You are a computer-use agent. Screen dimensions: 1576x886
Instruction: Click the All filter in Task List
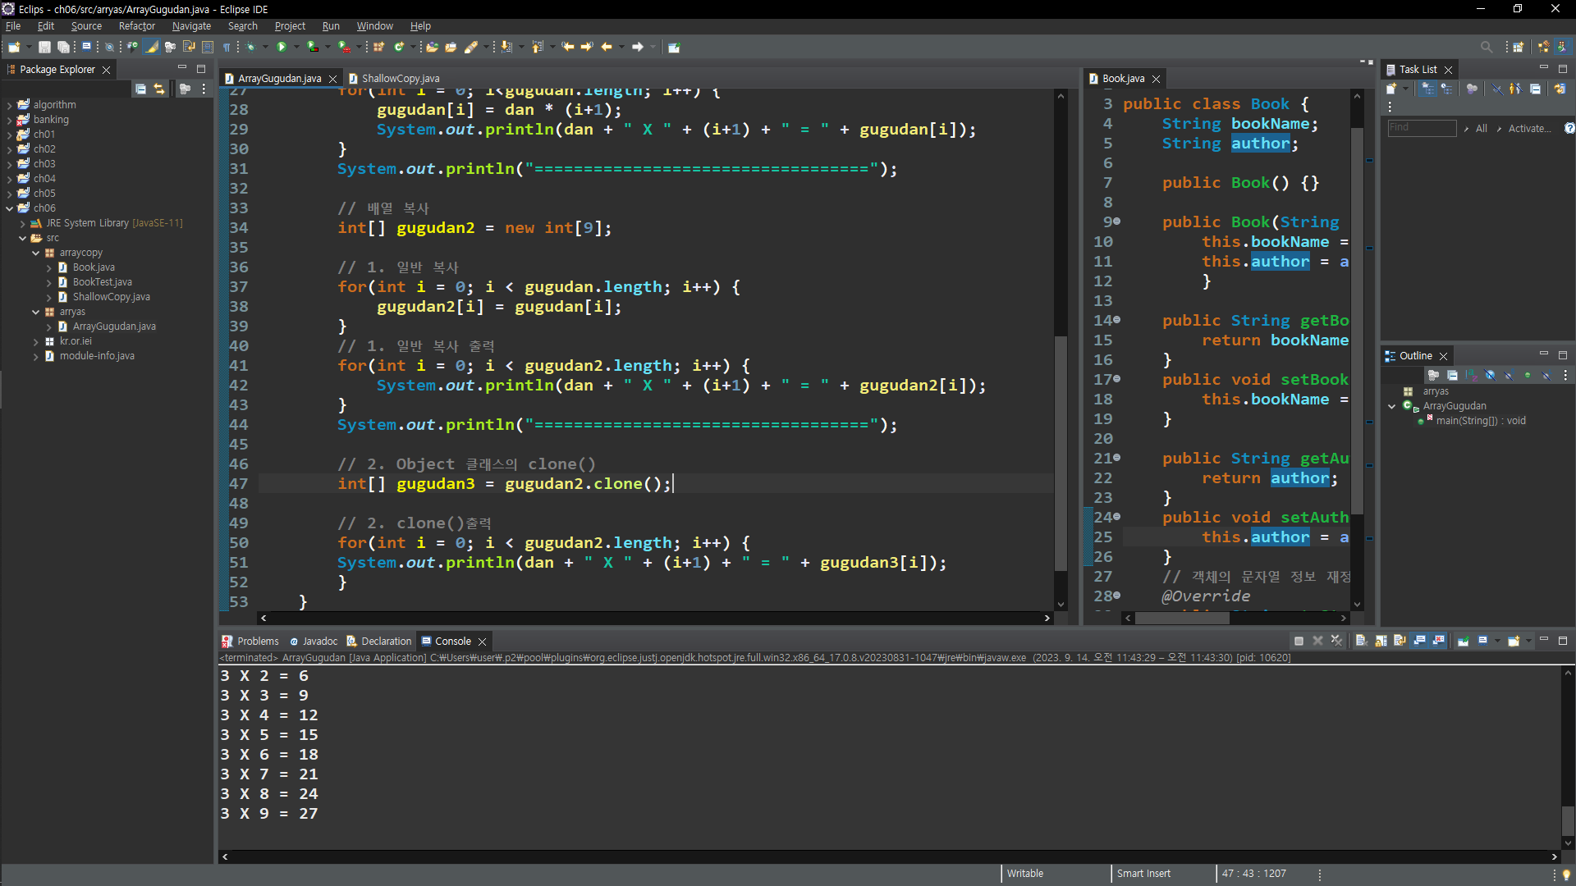(x=1481, y=129)
